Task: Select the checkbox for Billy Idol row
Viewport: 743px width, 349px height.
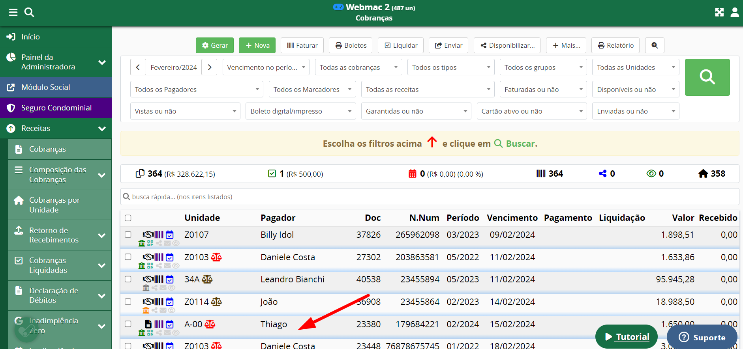Action: 128,235
